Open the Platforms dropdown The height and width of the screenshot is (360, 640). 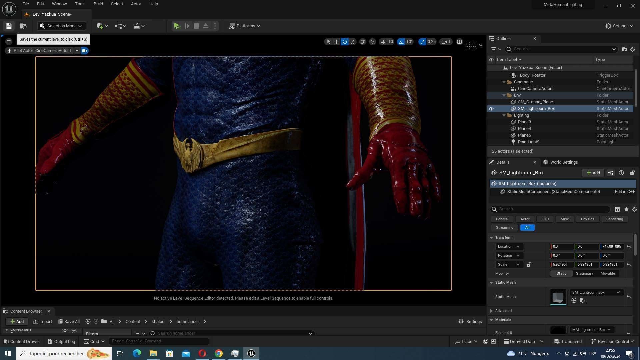click(x=245, y=26)
